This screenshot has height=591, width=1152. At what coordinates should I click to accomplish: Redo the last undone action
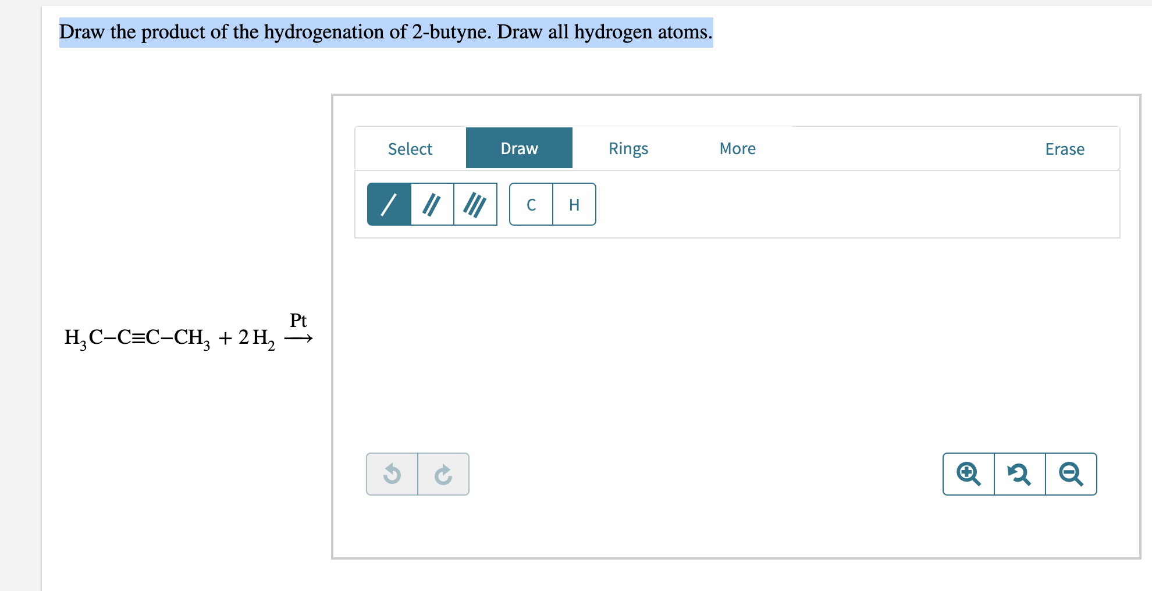(x=443, y=474)
